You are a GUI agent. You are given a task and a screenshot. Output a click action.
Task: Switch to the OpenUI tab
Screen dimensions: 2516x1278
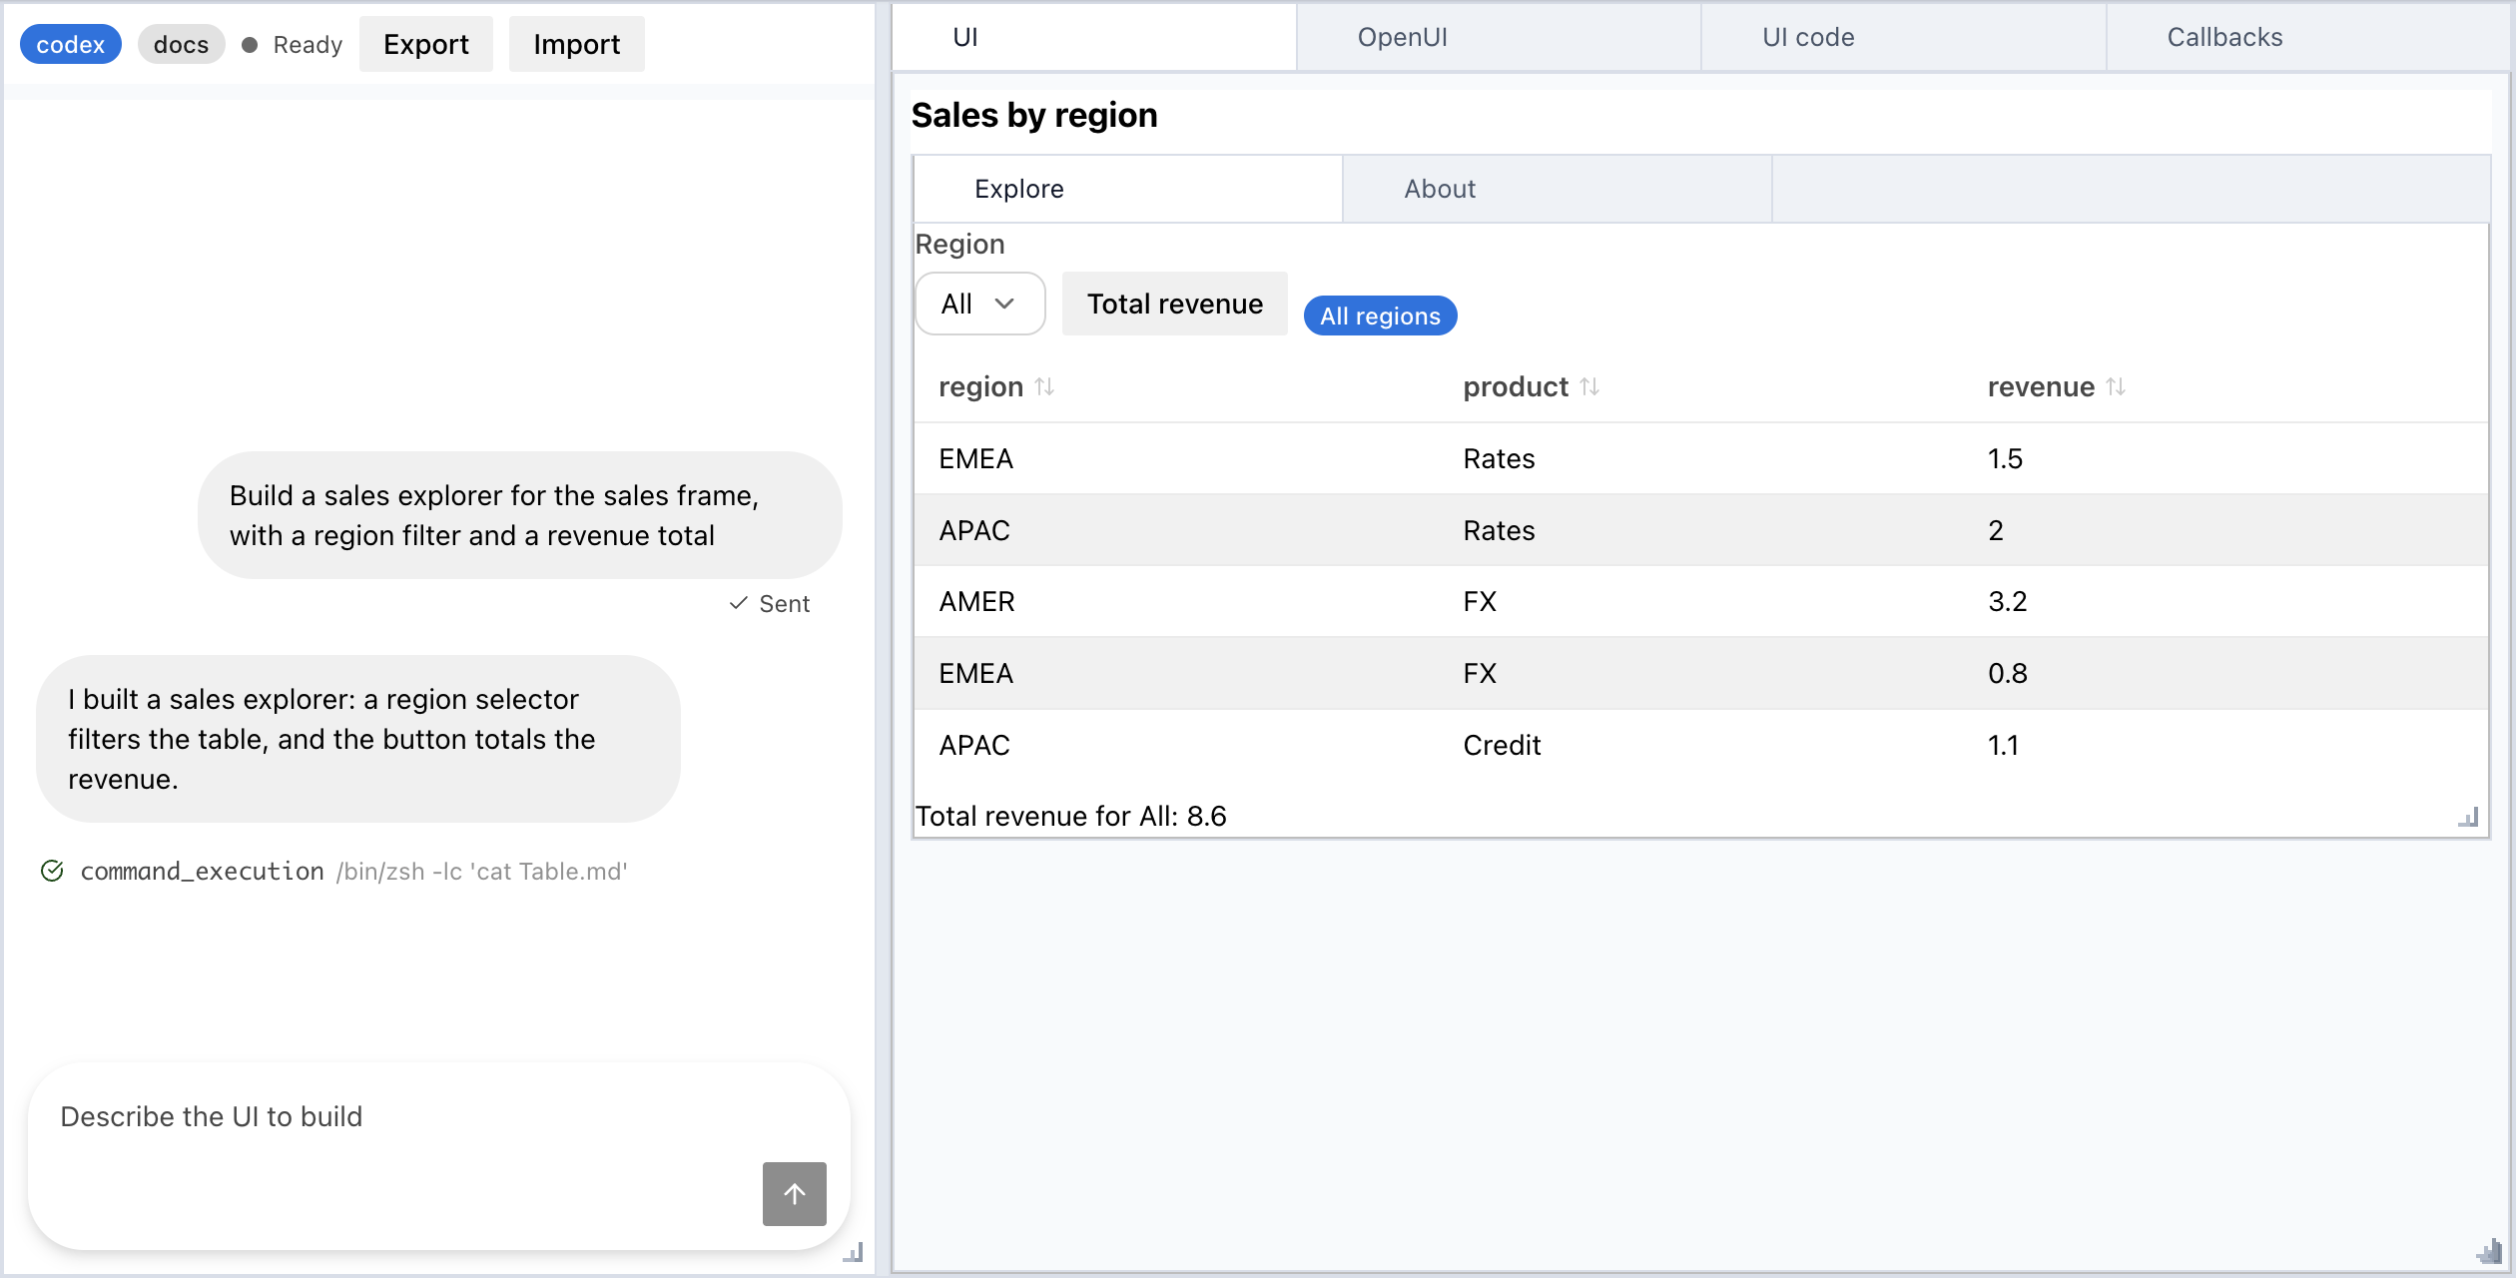(1499, 37)
